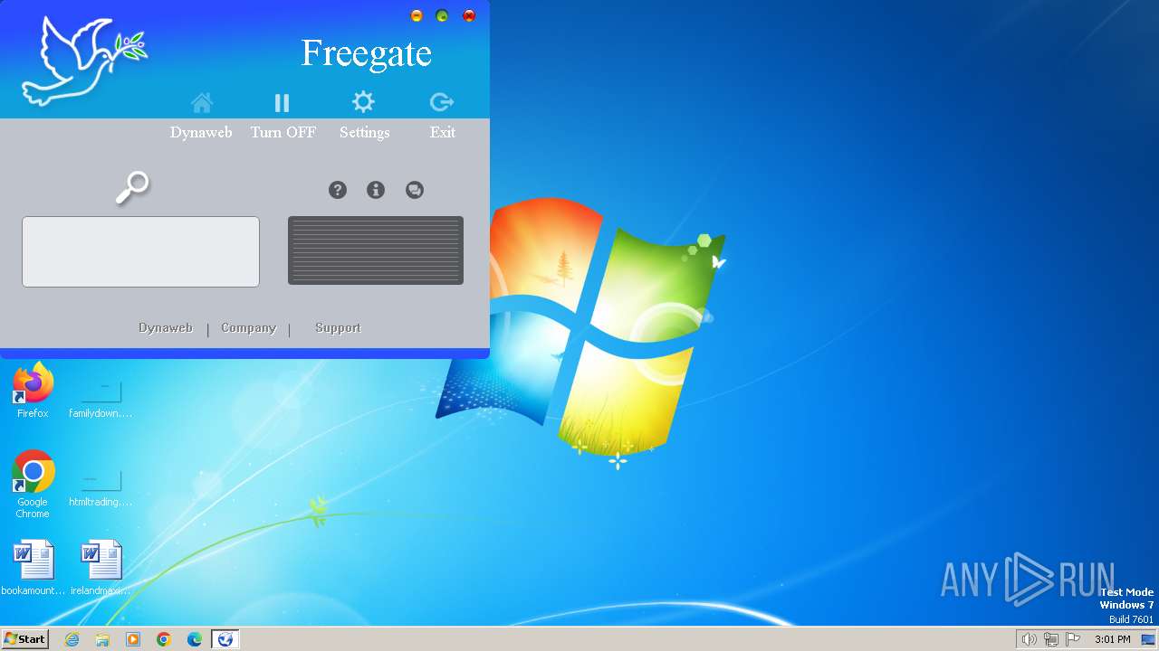Close Freegate with the red button

coord(469,15)
